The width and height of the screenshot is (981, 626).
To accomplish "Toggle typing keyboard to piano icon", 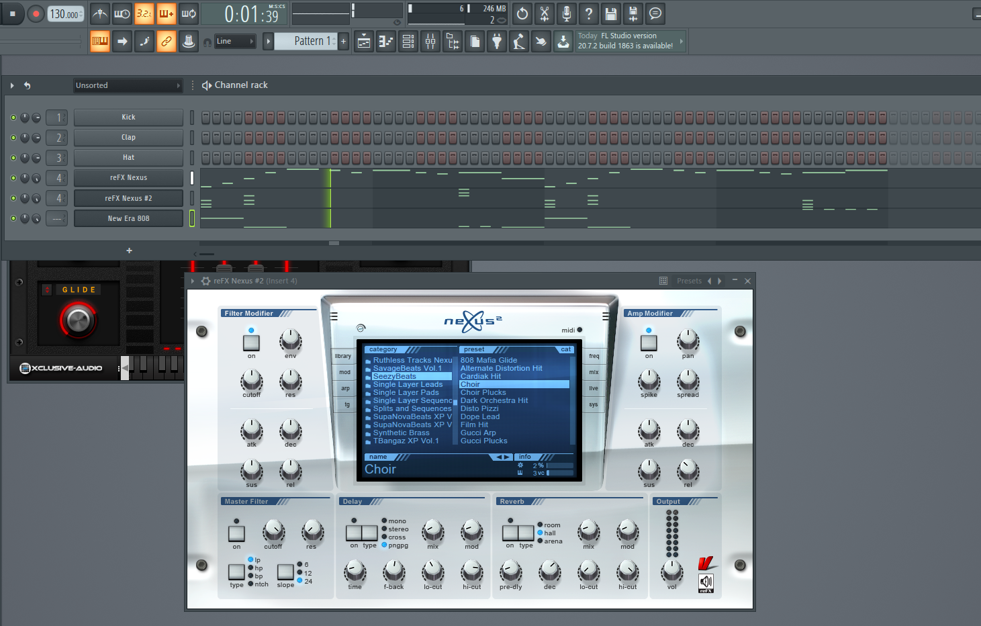I will coord(100,41).
